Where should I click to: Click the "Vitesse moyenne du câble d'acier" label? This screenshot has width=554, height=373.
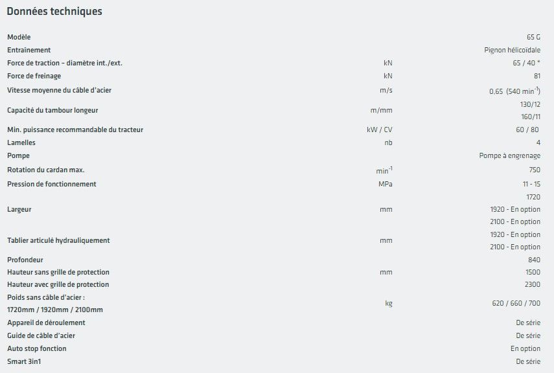point(63,90)
